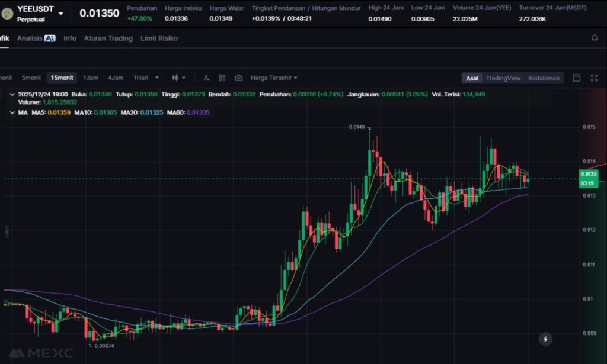Click the notification bell icon

595,38
